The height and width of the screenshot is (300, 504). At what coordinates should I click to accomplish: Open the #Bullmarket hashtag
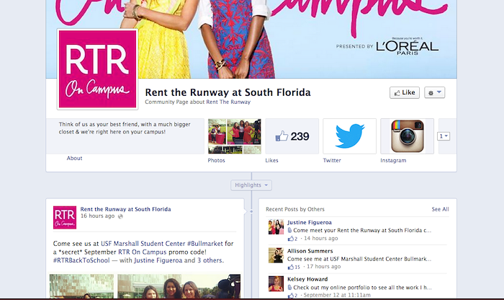pos(205,244)
